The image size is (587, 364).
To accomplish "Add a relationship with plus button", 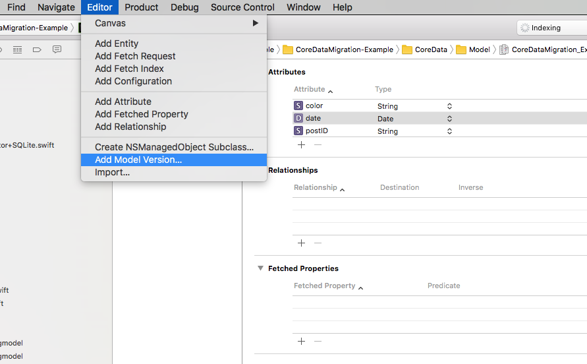I will click(301, 243).
